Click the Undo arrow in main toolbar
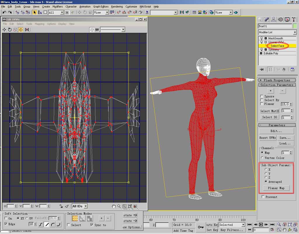 click(4, 12)
